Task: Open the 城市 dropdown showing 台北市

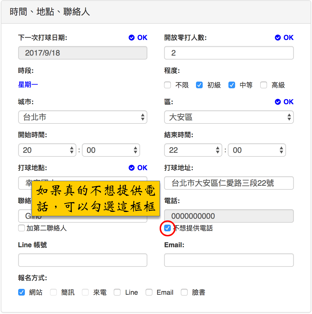Action: pyautogui.click(x=83, y=117)
